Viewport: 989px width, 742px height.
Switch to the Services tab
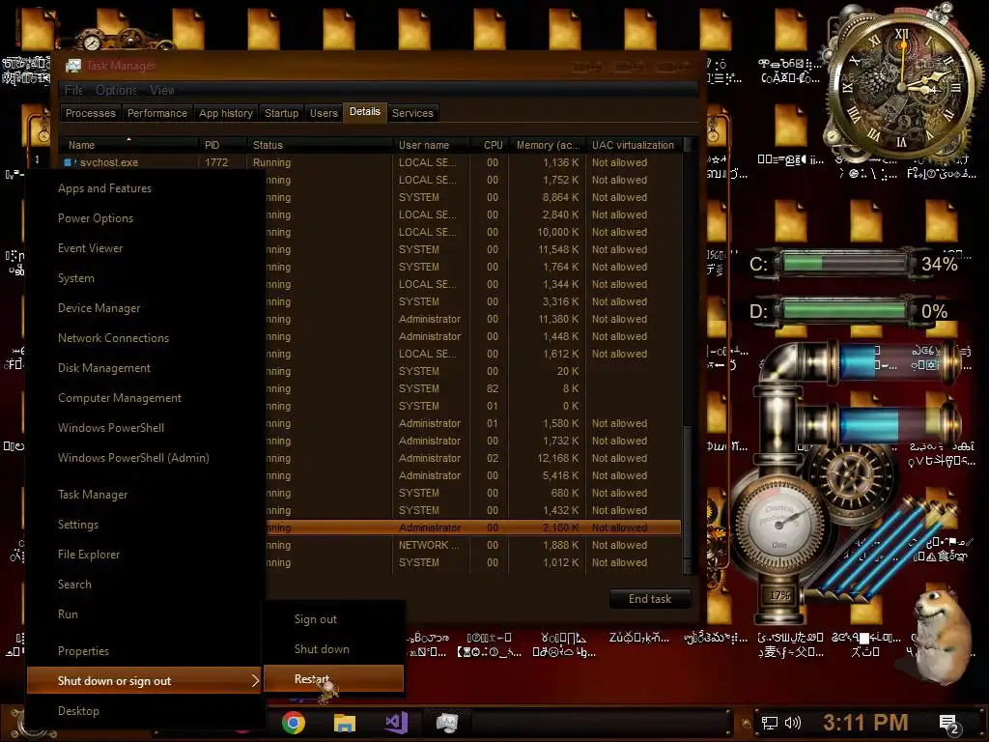tap(412, 114)
